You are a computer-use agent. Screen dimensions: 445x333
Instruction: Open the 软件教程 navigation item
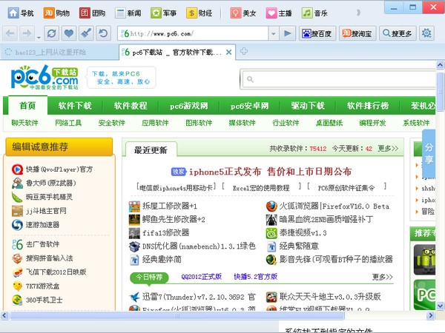(131, 106)
